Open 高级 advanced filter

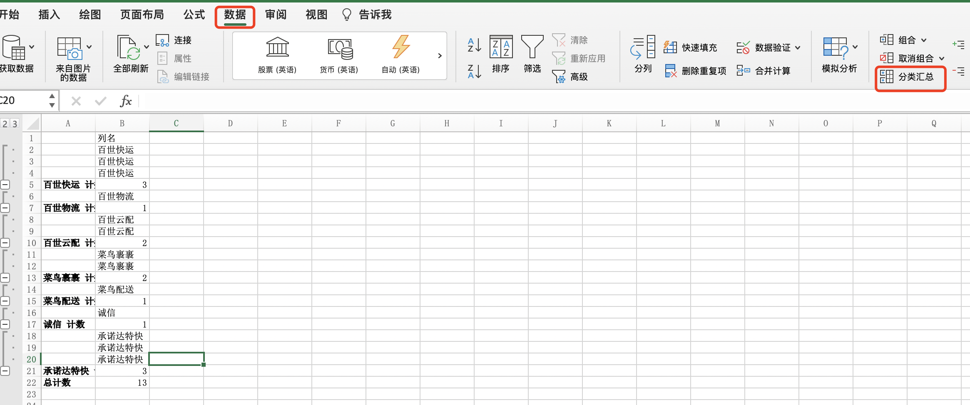tap(570, 77)
